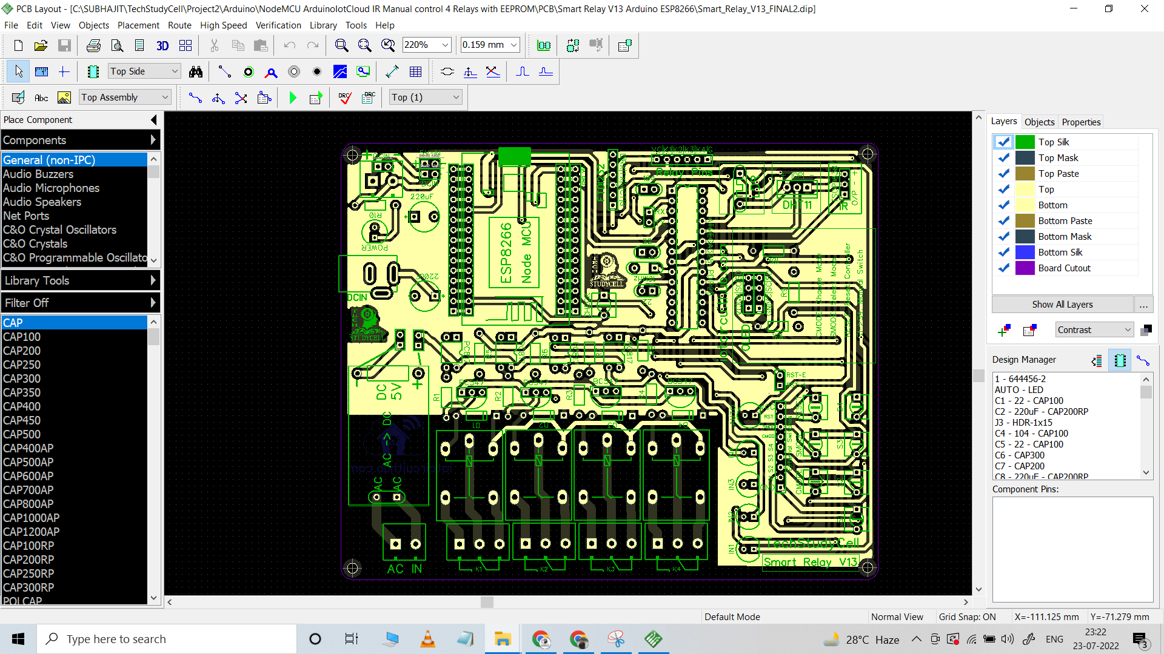This screenshot has height=654, width=1164.
Task: Click the 3D view toggle icon
Action: tap(161, 45)
